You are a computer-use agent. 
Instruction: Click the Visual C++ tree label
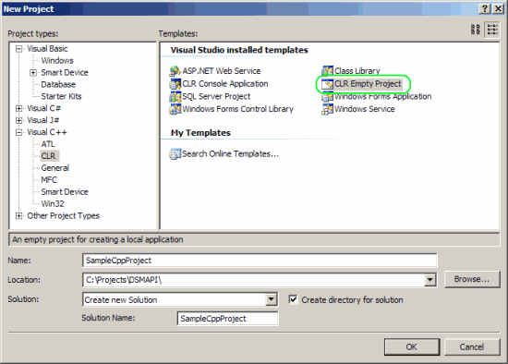coord(47,132)
